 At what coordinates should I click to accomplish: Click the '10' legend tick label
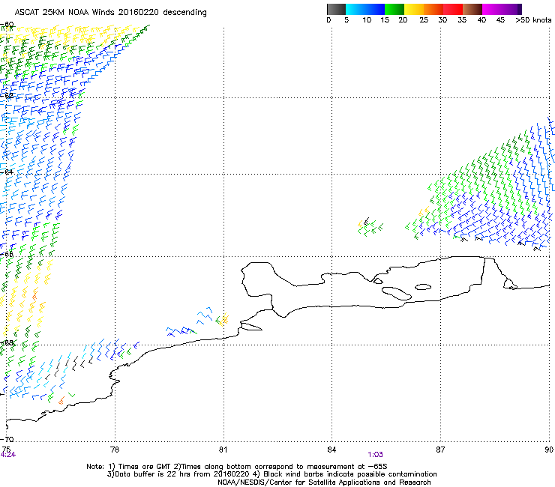(367, 20)
